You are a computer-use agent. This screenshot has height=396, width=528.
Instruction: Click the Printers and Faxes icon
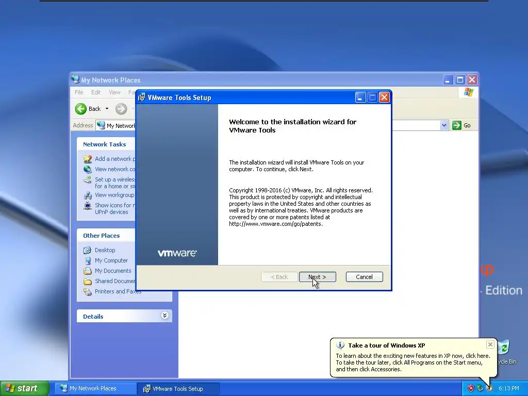(x=88, y=292)
